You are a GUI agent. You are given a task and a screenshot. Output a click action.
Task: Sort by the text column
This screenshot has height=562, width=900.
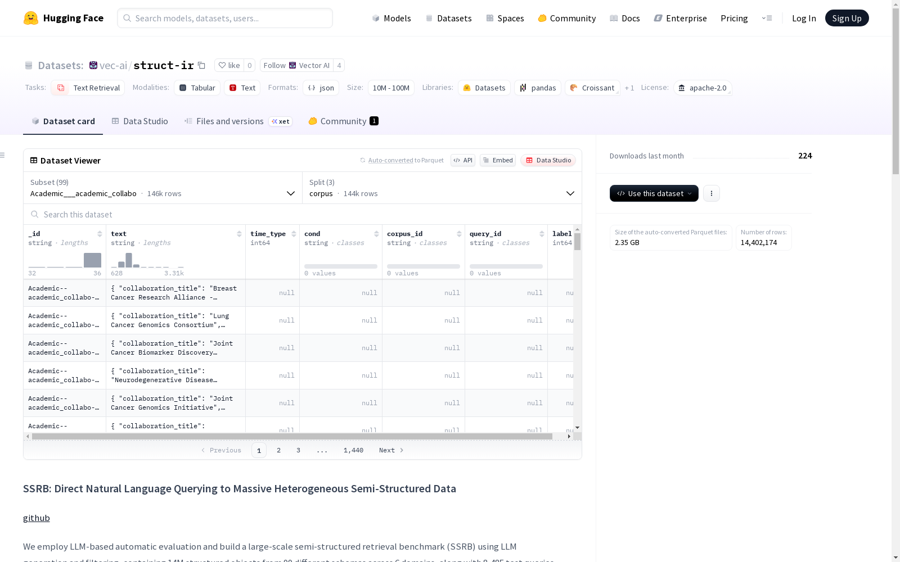[239, 234]
